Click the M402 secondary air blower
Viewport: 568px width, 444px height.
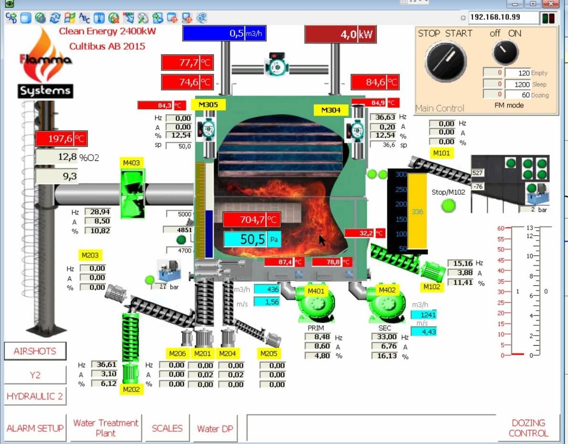point(387,304)
